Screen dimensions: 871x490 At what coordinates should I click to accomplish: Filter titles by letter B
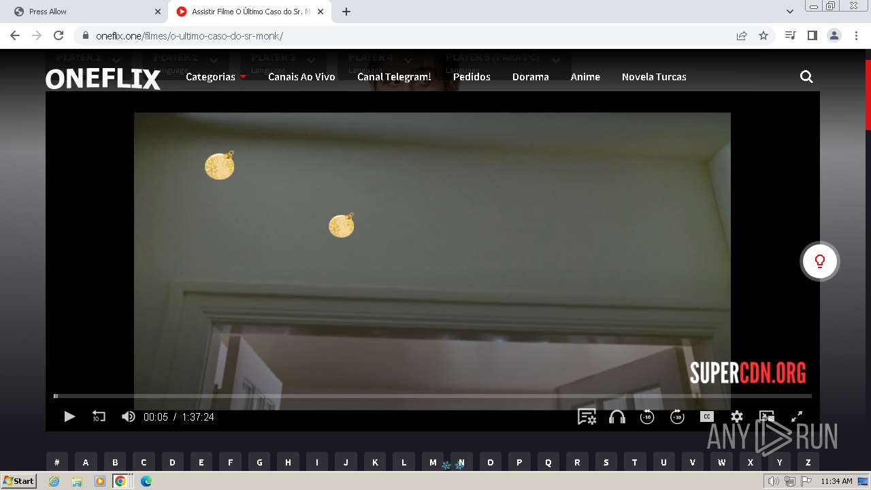[115, 462]
